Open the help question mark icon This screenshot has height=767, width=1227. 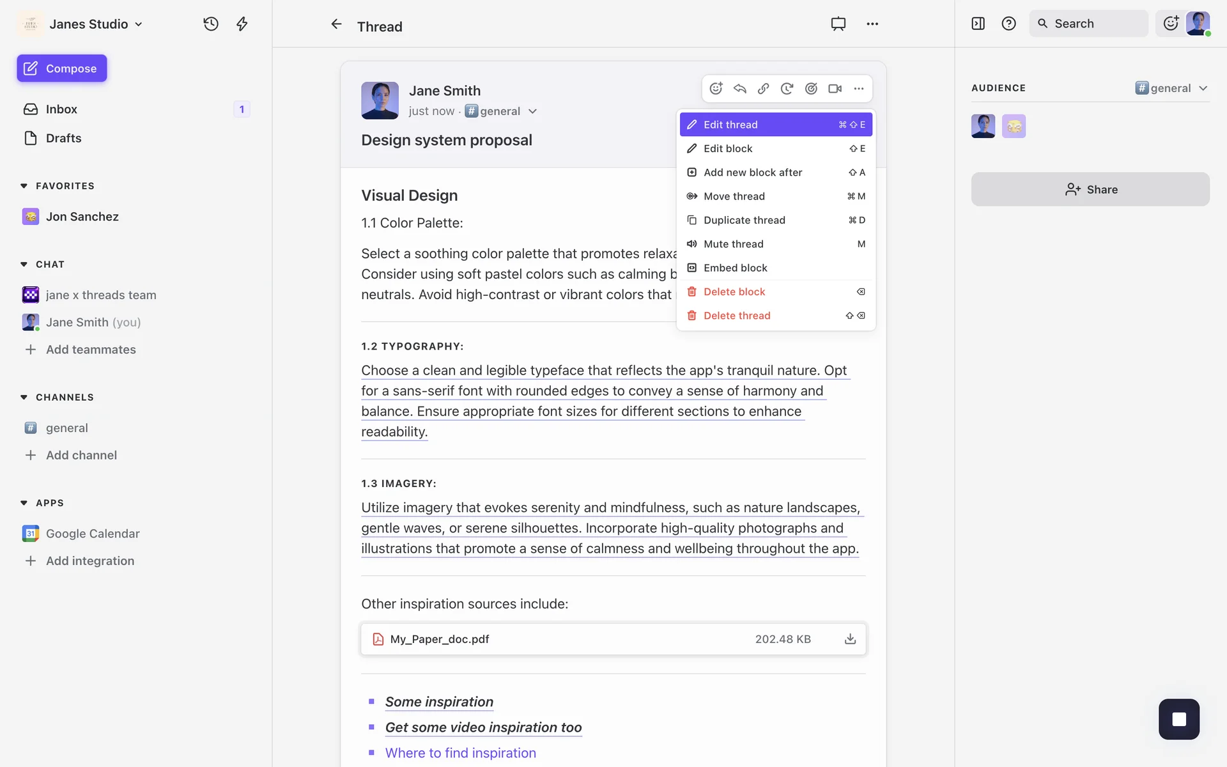[1008, 24]
